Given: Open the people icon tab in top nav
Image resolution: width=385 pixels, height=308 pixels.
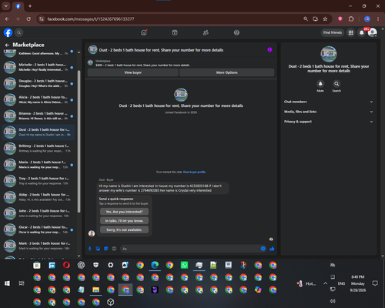Looking at the screenshot, I should click(x=206, y=32).
